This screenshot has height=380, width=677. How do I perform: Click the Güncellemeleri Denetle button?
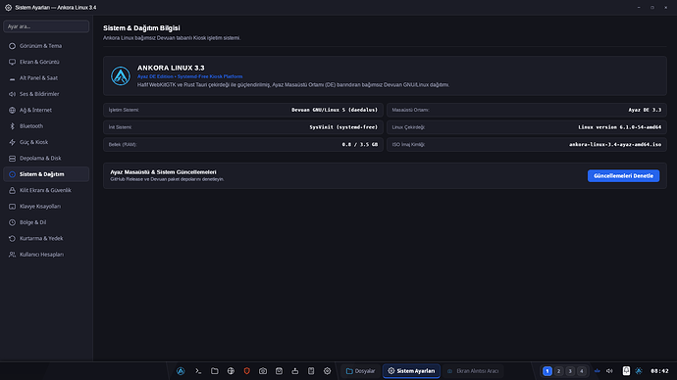[623, 175]
